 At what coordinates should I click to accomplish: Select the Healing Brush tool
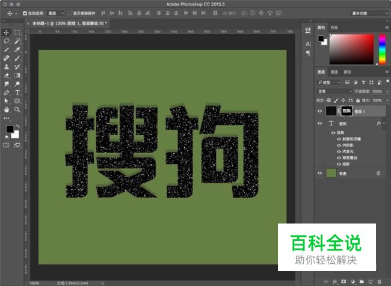6,58
